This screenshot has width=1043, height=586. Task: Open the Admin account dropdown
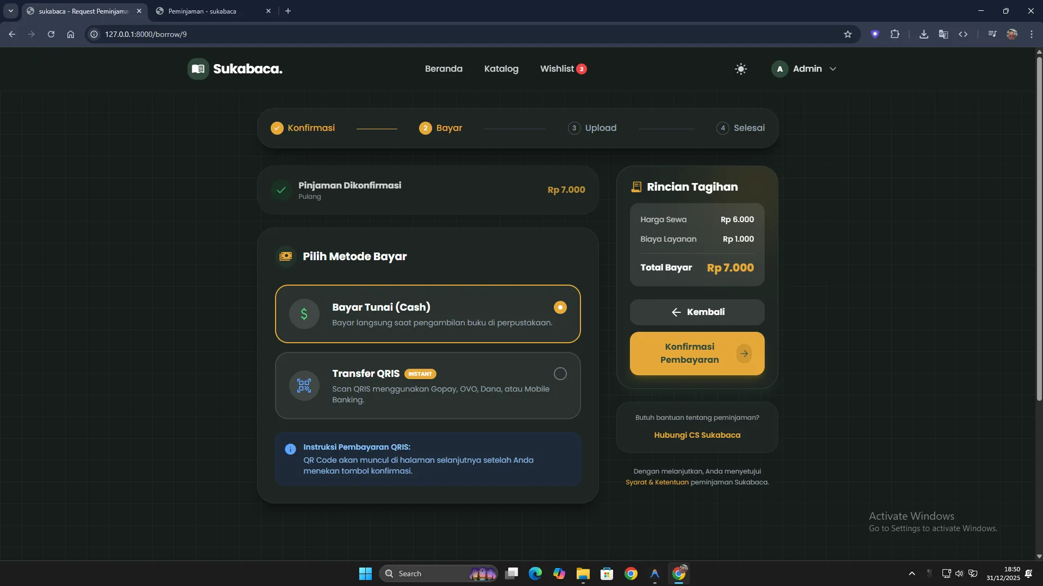[x=804, y=69]
